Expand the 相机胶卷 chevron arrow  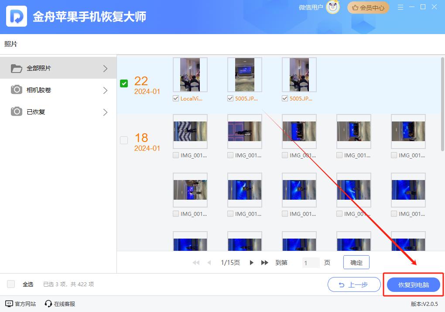pyautogui.click(x=105, y=90)
